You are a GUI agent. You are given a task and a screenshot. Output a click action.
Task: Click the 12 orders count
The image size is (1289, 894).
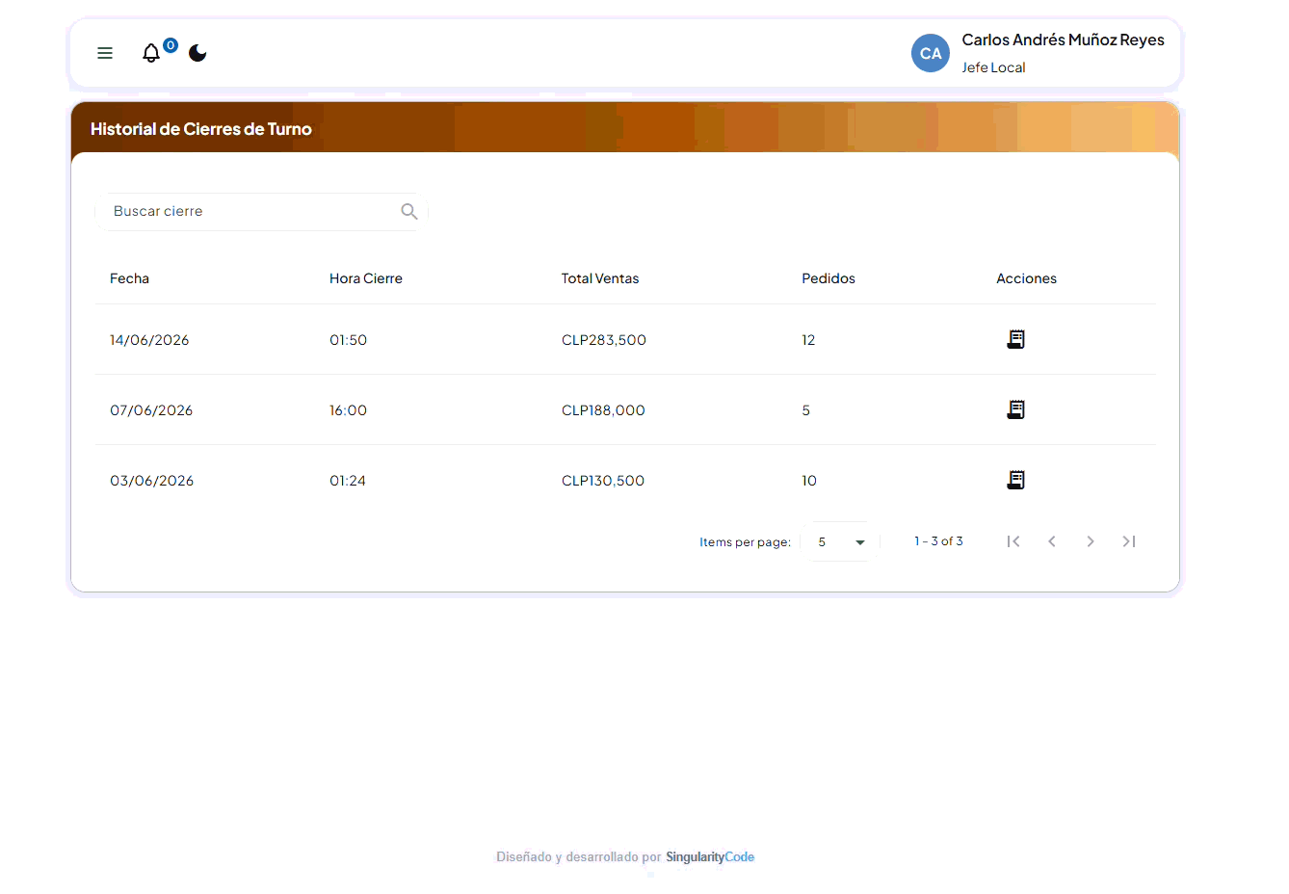808,340
